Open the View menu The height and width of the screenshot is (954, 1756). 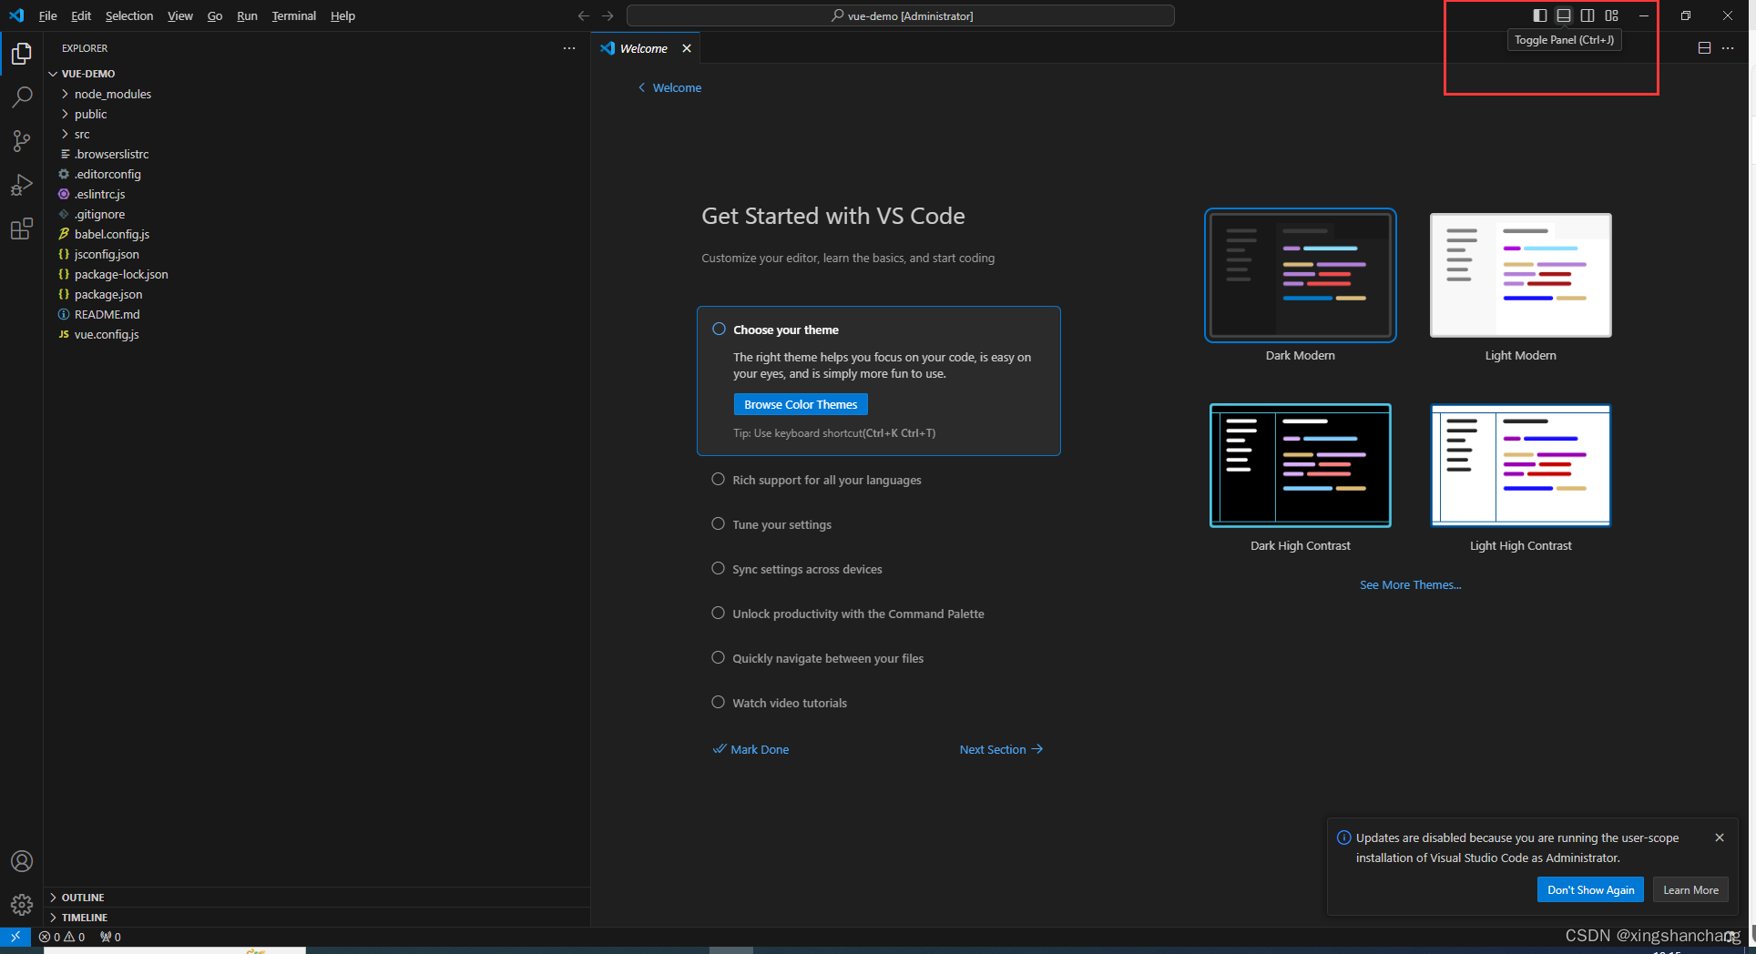180,15
